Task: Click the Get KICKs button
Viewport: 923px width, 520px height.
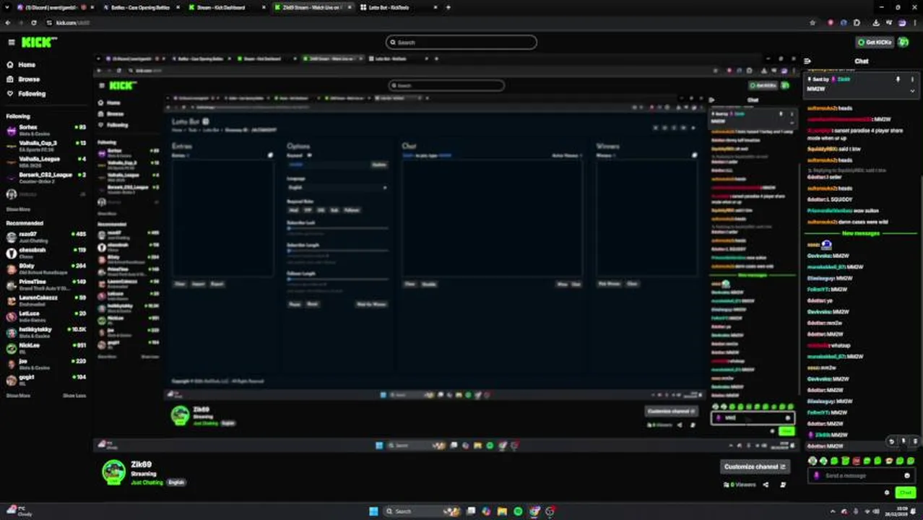Action: coord(873,43)
